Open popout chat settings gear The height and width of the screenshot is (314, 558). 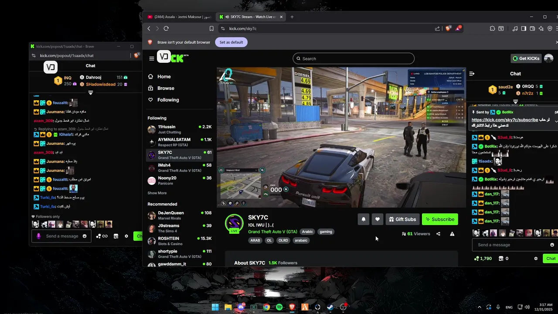[126, 236]
